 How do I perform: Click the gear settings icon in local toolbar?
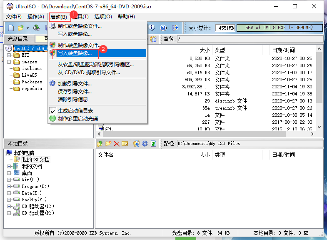tap(145, 143)
